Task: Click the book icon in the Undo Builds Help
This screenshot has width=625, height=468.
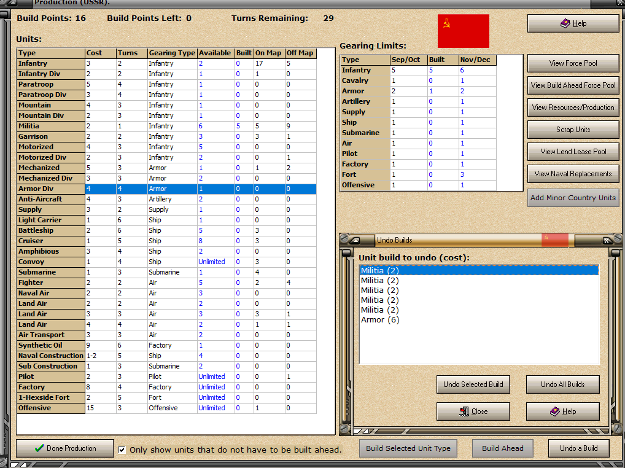Action: click(x=555, y=411)
